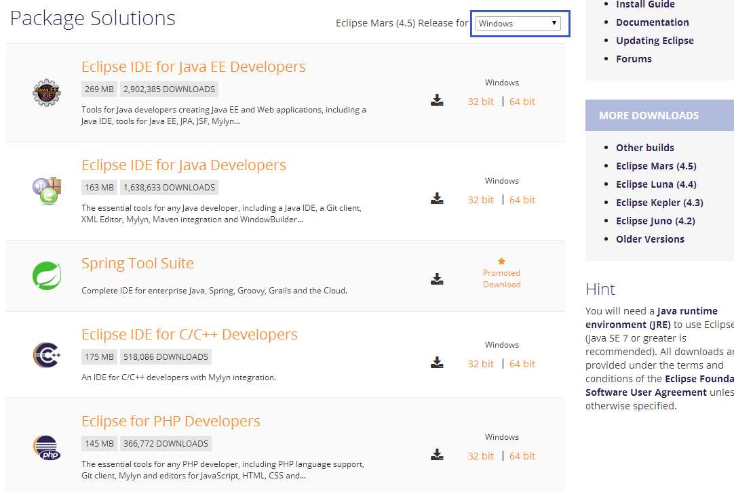Open the Windows platform dropdown

coord(518,24)
